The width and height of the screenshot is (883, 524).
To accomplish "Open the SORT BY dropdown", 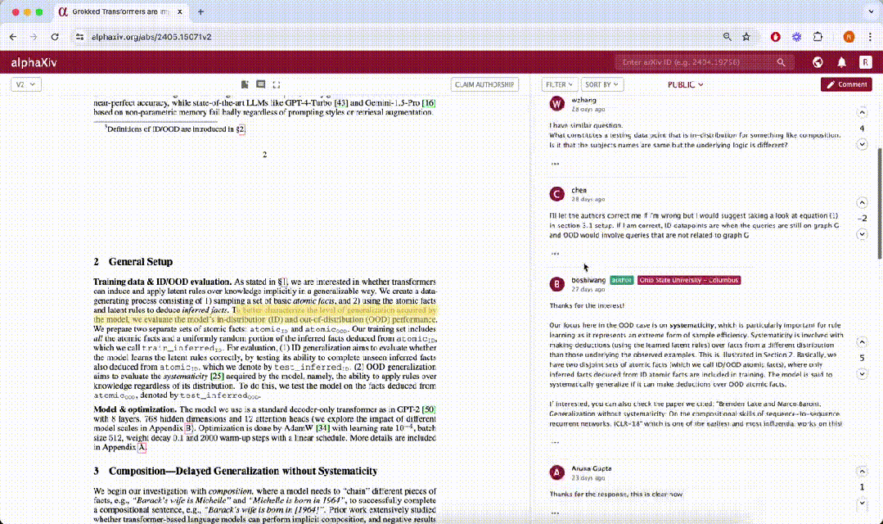I will [602, 84].
